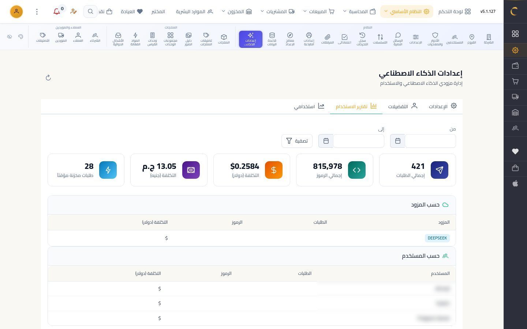Click the تصفية filter button
527x329 pixels.
(x=297, y=141)
